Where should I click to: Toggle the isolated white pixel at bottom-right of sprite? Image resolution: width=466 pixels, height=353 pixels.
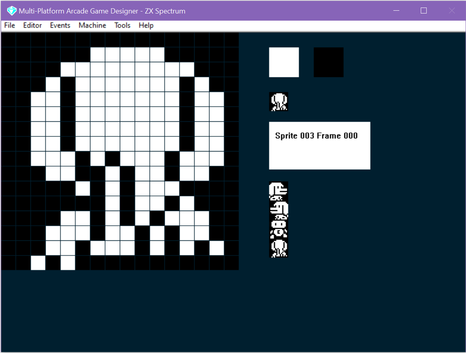click(x=217, y=248)
